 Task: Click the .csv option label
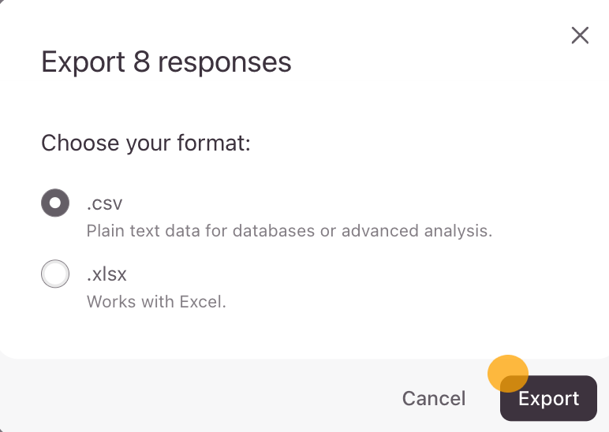click(x=104, y=203)
